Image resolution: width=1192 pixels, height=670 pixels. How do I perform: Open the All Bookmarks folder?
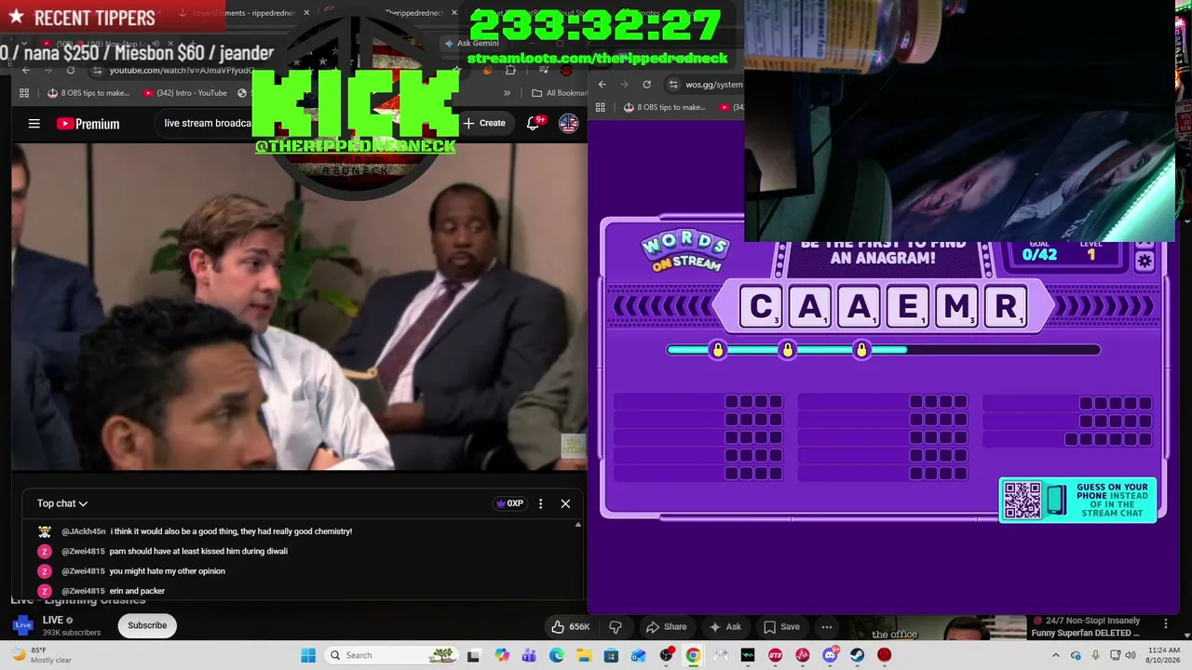point(560,93)
